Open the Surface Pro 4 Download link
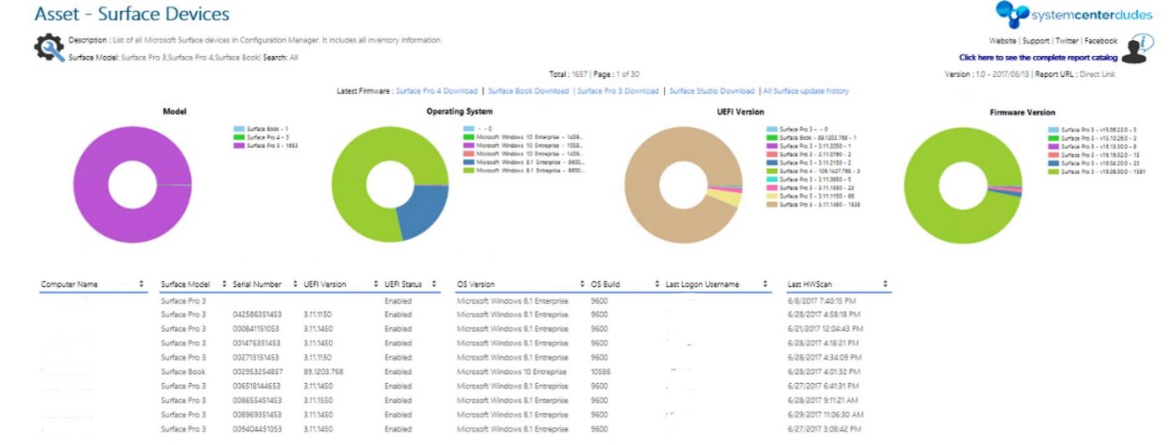This screenshot has width=1172, height=445. 436,91
